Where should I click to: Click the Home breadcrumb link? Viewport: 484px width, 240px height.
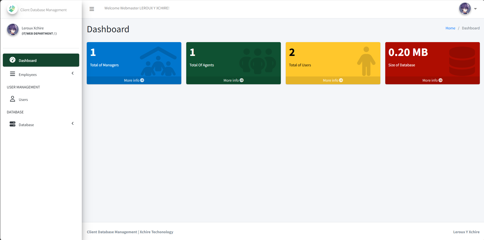[x=450, y=28]
